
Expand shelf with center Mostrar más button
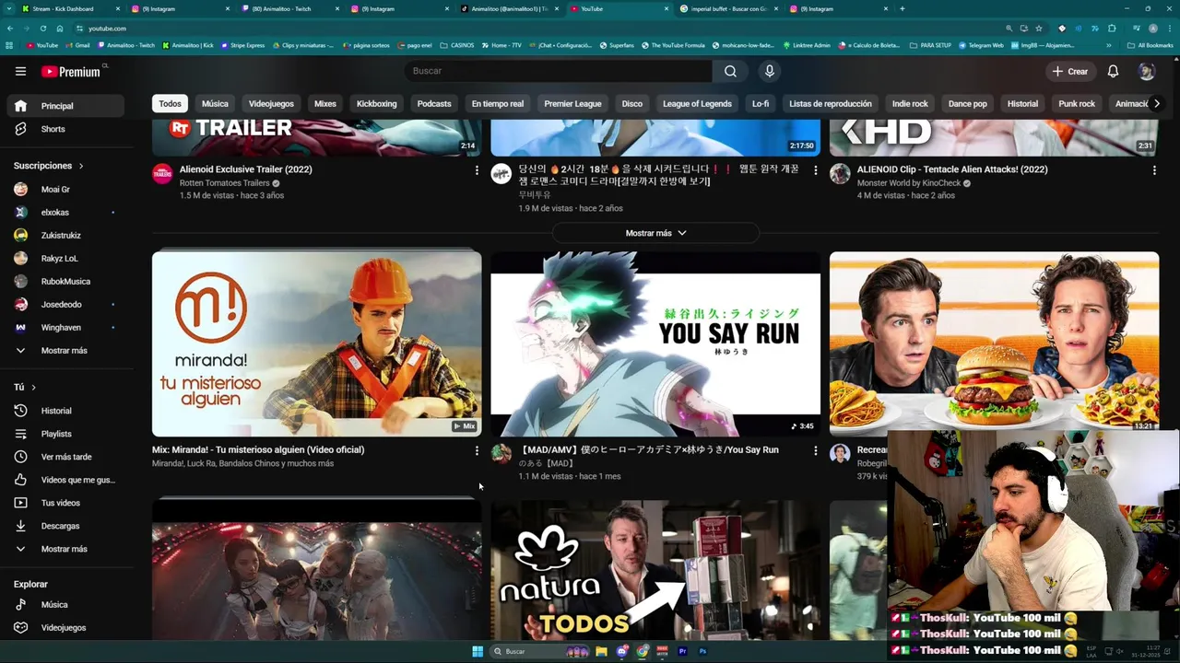coord(655,233)
